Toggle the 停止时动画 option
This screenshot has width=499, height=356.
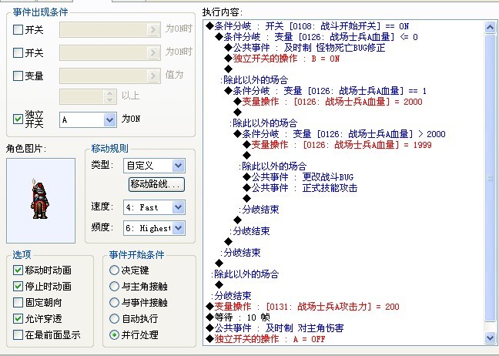point(18,287)
